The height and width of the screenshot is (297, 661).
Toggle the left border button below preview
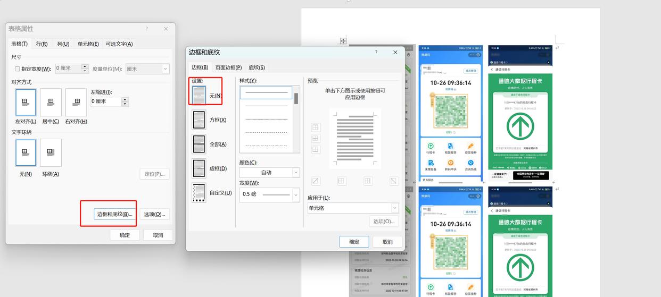tap(342, 181)
